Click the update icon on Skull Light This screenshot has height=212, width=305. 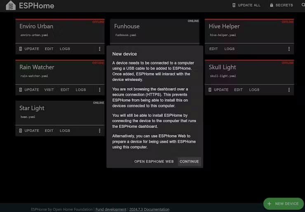[x=210, y=90]
